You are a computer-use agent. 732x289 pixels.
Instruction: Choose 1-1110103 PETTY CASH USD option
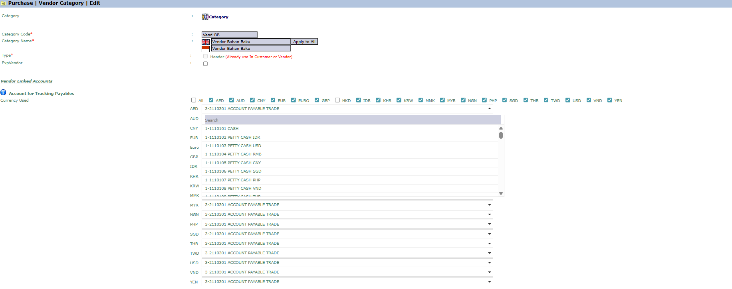click(x=350, y=146)
